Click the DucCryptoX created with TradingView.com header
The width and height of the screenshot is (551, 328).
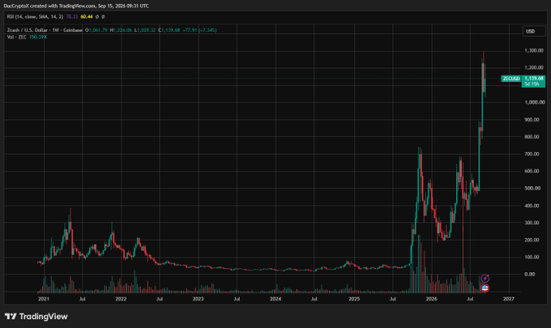[76, 6]
